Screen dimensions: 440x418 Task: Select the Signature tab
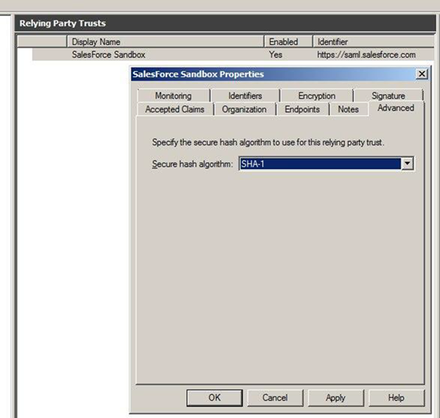click(388, 96)
